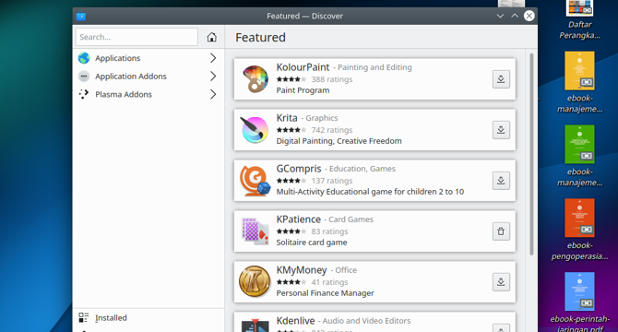Select the ebook-perintah-jaringan.pdf desktop file
618x332 pixels.
click(x=580, y=302)
